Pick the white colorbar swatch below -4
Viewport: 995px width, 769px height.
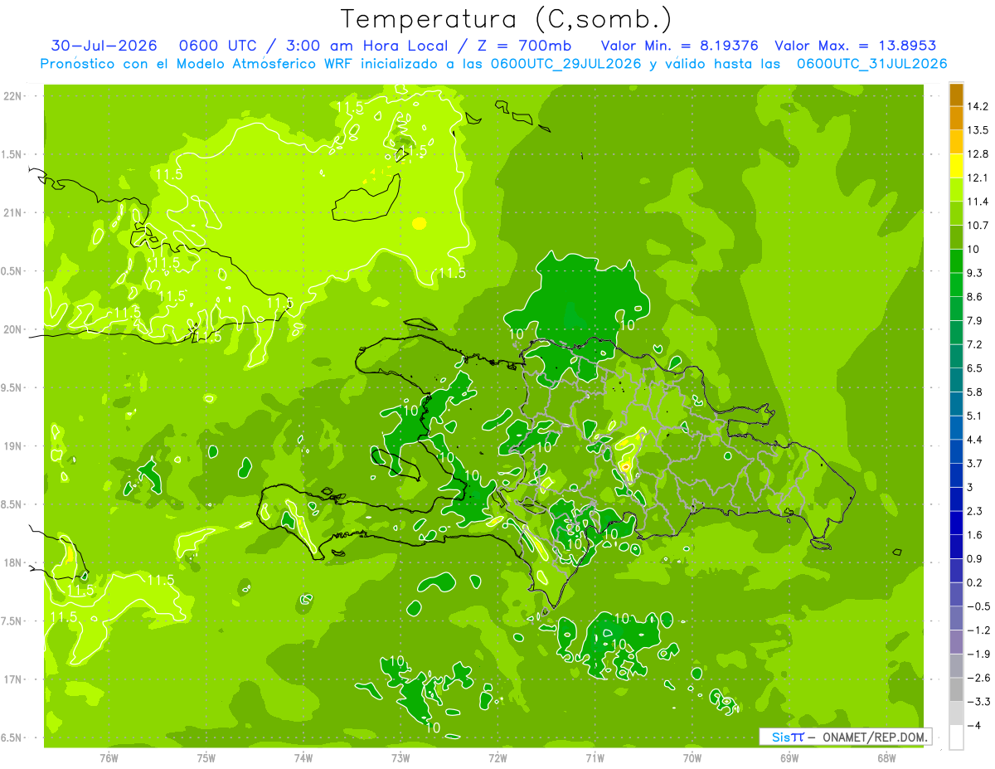tap(956, 737)
